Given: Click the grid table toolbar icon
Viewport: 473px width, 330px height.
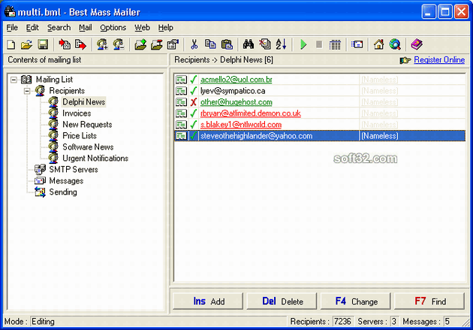Looking at the screenshot, I should coord(335,44).
